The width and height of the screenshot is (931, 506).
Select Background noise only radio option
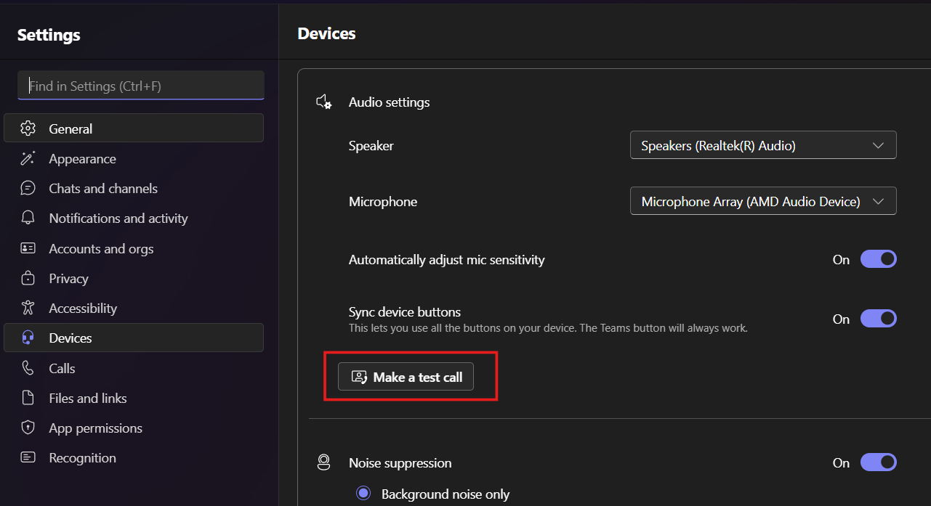[x=363, y=494]
